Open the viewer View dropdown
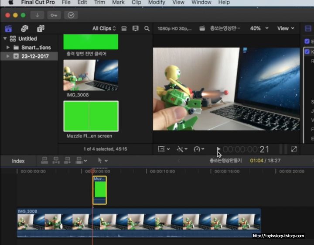The width and height of the screenshot is (314, 245). click(x=286, y=28)
